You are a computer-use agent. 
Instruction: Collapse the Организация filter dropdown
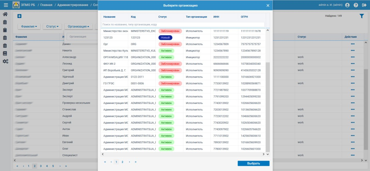tap(78, 27)
